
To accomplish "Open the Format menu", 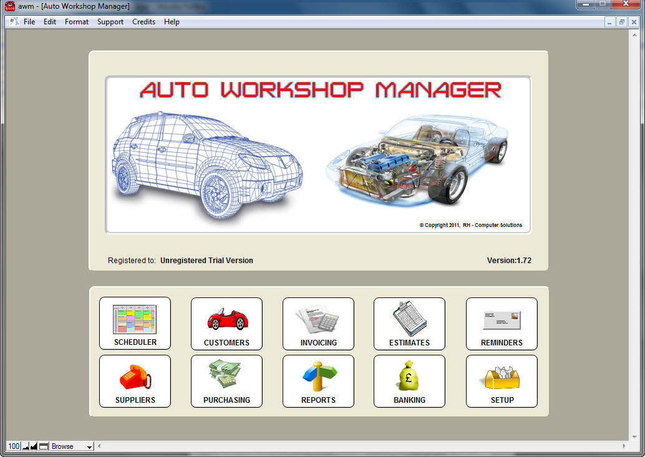I will 77,22.
